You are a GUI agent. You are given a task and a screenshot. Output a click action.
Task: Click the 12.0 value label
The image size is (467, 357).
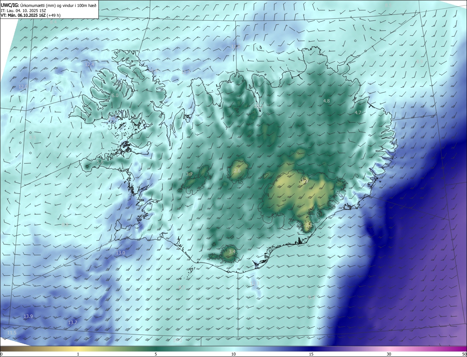point(23,87)
